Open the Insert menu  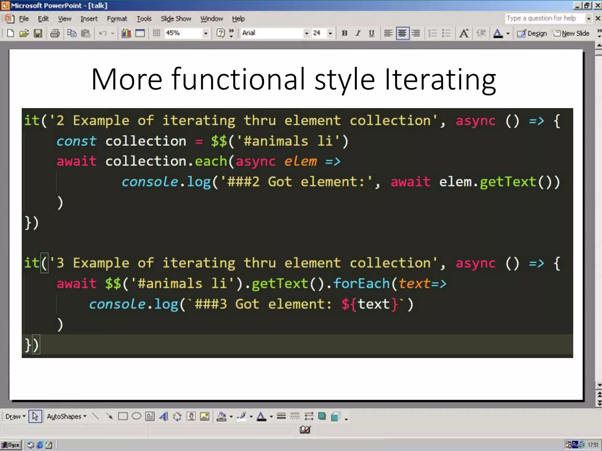pos(89,19)
